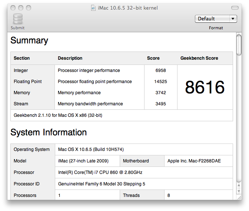Click the Summary heading

[29, 40]
